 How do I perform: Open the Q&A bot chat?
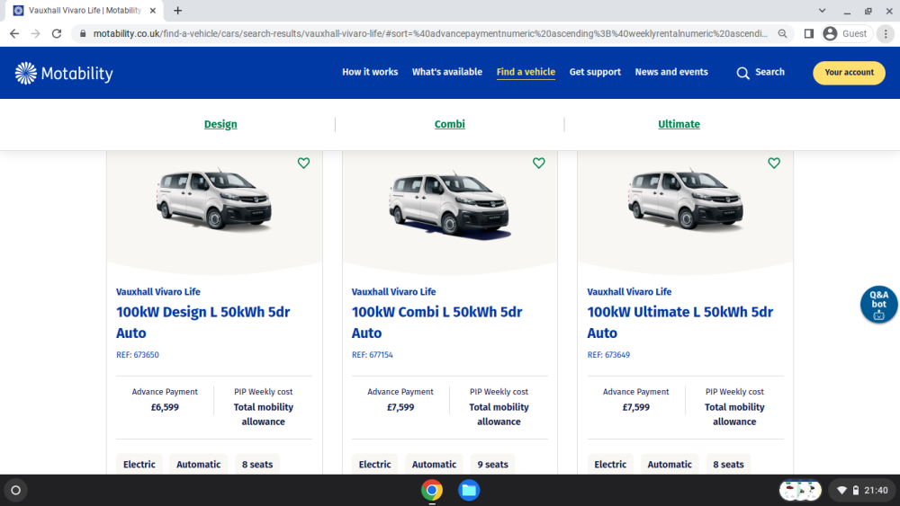coord(878,305)
